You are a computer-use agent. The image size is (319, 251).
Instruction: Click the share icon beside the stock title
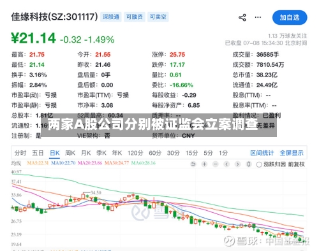pos(242,17)
